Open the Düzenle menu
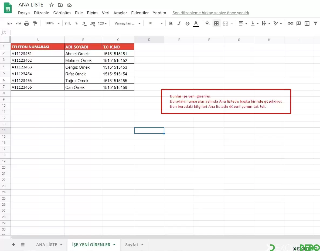320x251 pixels. pyautogui.click(x=42, y=13)
